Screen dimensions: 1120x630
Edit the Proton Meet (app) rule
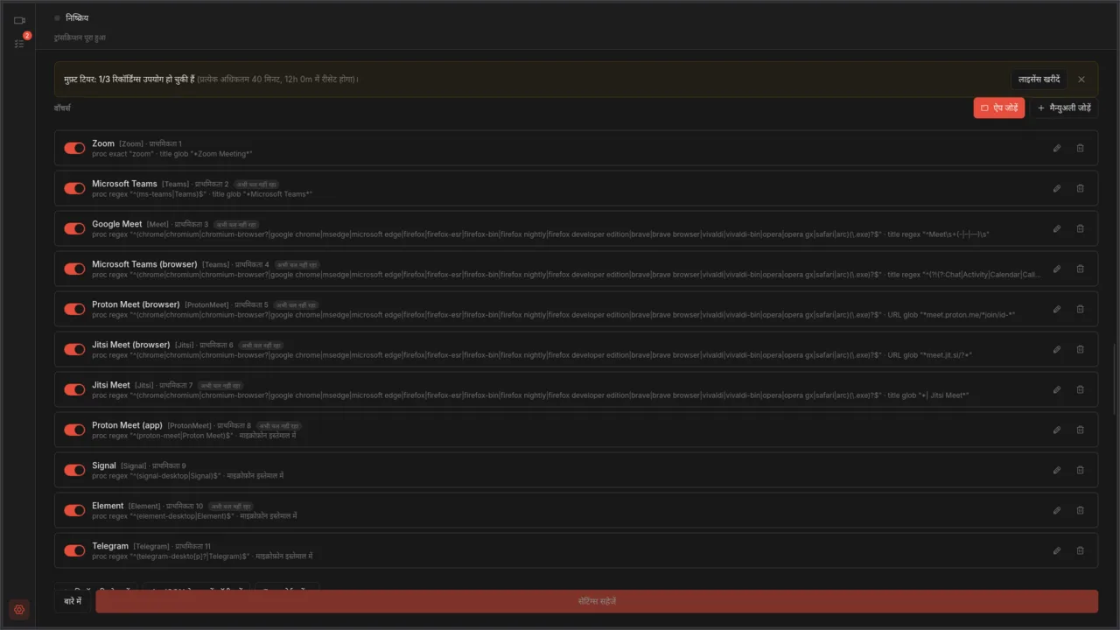pyautogui.click(x=1057, y=430)
